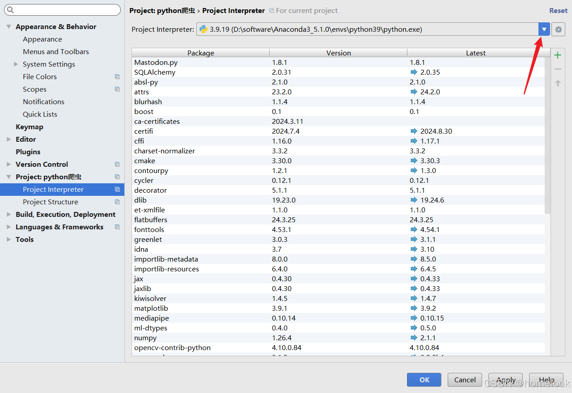Sort by the Version column header
Viewport: 572px width, 393px height.
pos(339,53)
